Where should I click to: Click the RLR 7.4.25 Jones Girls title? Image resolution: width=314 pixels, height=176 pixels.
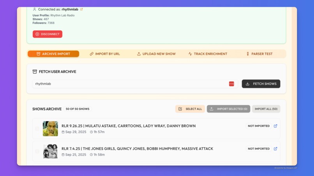pos(138,149)
